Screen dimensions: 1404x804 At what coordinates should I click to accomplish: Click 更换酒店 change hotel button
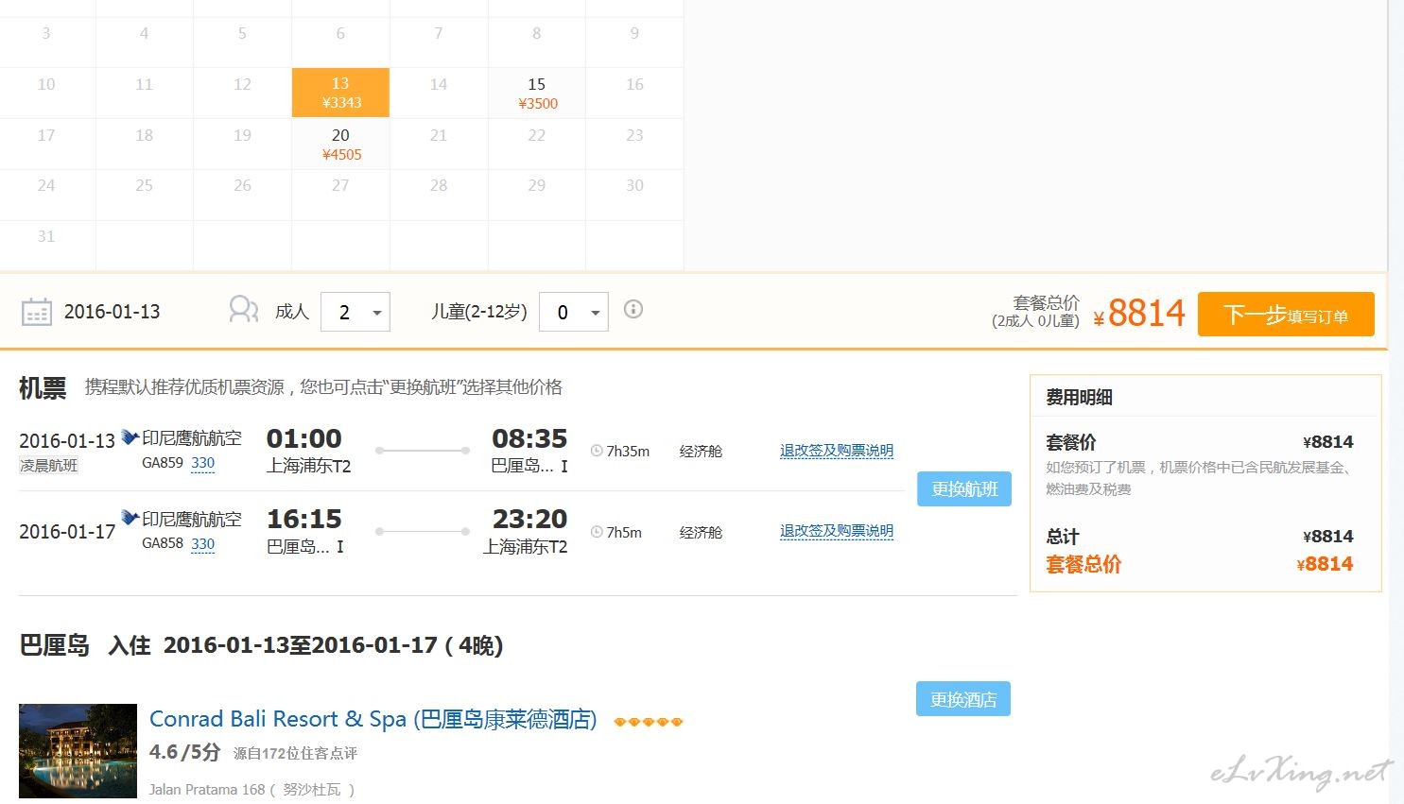click(x=963, y=699)
